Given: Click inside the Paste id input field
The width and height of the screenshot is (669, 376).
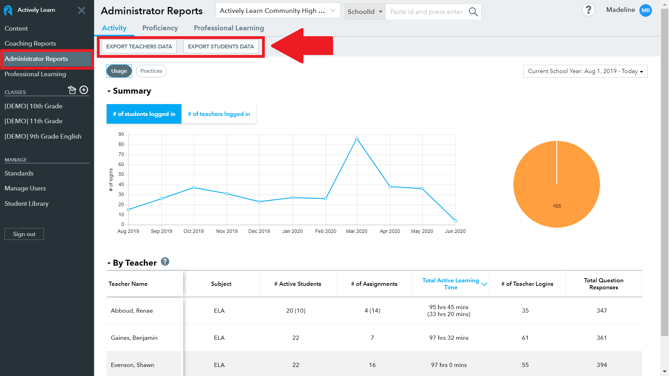Looking at the screenshot, I should click(x=426, y=11).
